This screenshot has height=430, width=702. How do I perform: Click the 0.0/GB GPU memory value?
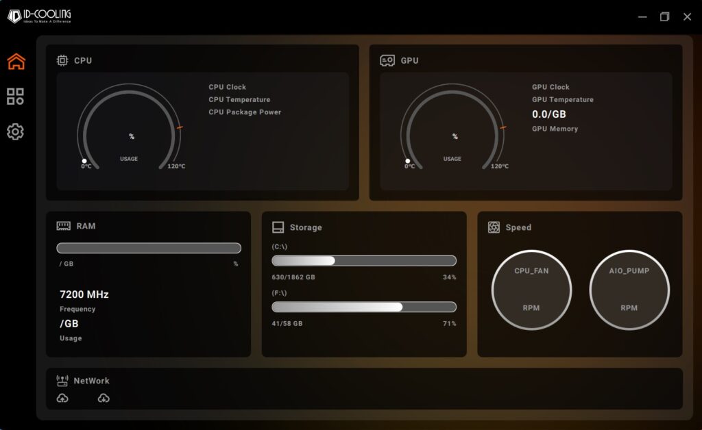click(549, 114)
